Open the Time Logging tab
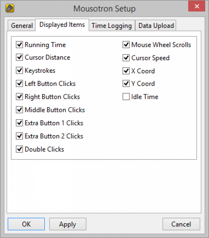 tap(111, 26)
